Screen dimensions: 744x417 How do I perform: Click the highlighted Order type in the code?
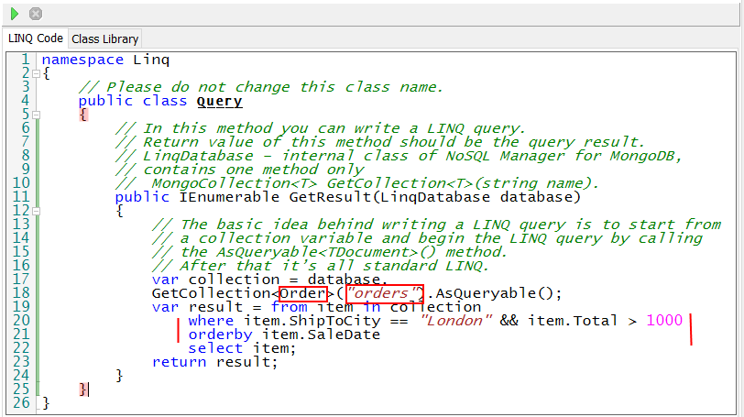pyautogui.click(x=302, y=293)
